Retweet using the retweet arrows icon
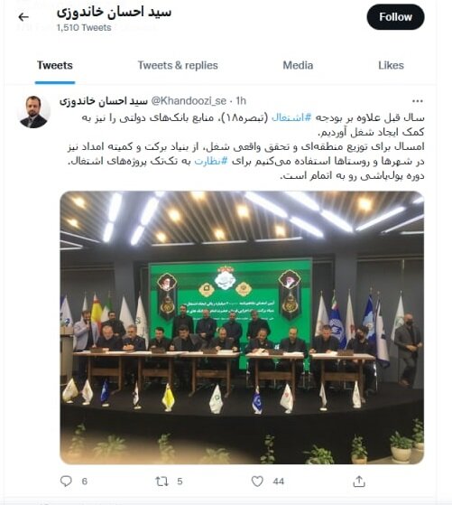The width and height of the screenshot is (452, 505). click(x=161, y=482)
